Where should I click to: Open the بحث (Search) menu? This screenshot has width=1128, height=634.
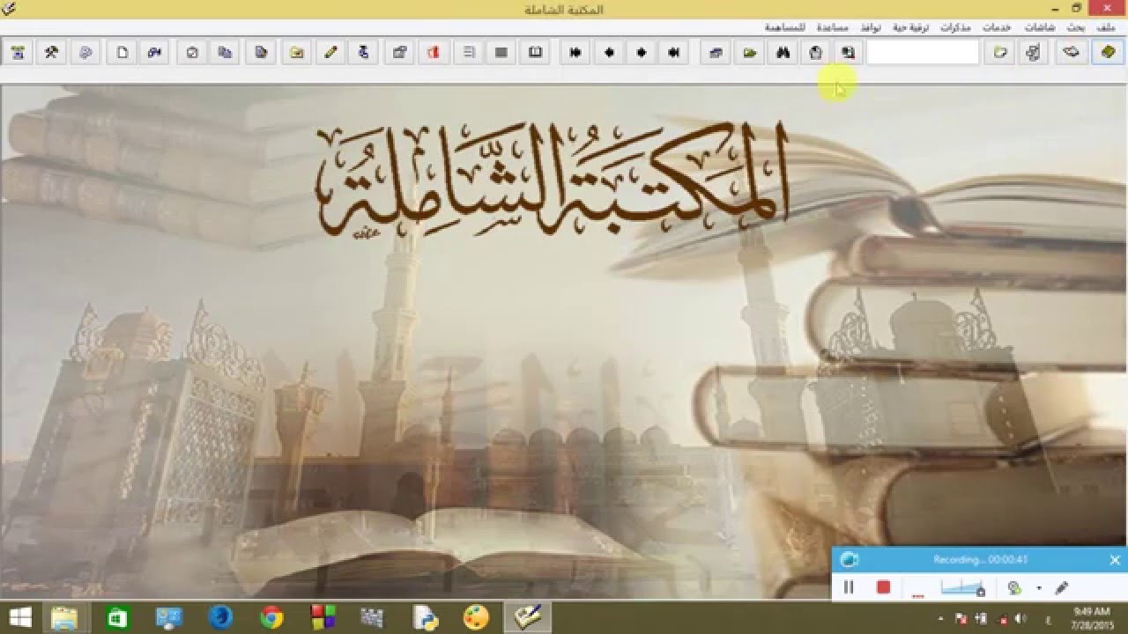coord(1076,27)
